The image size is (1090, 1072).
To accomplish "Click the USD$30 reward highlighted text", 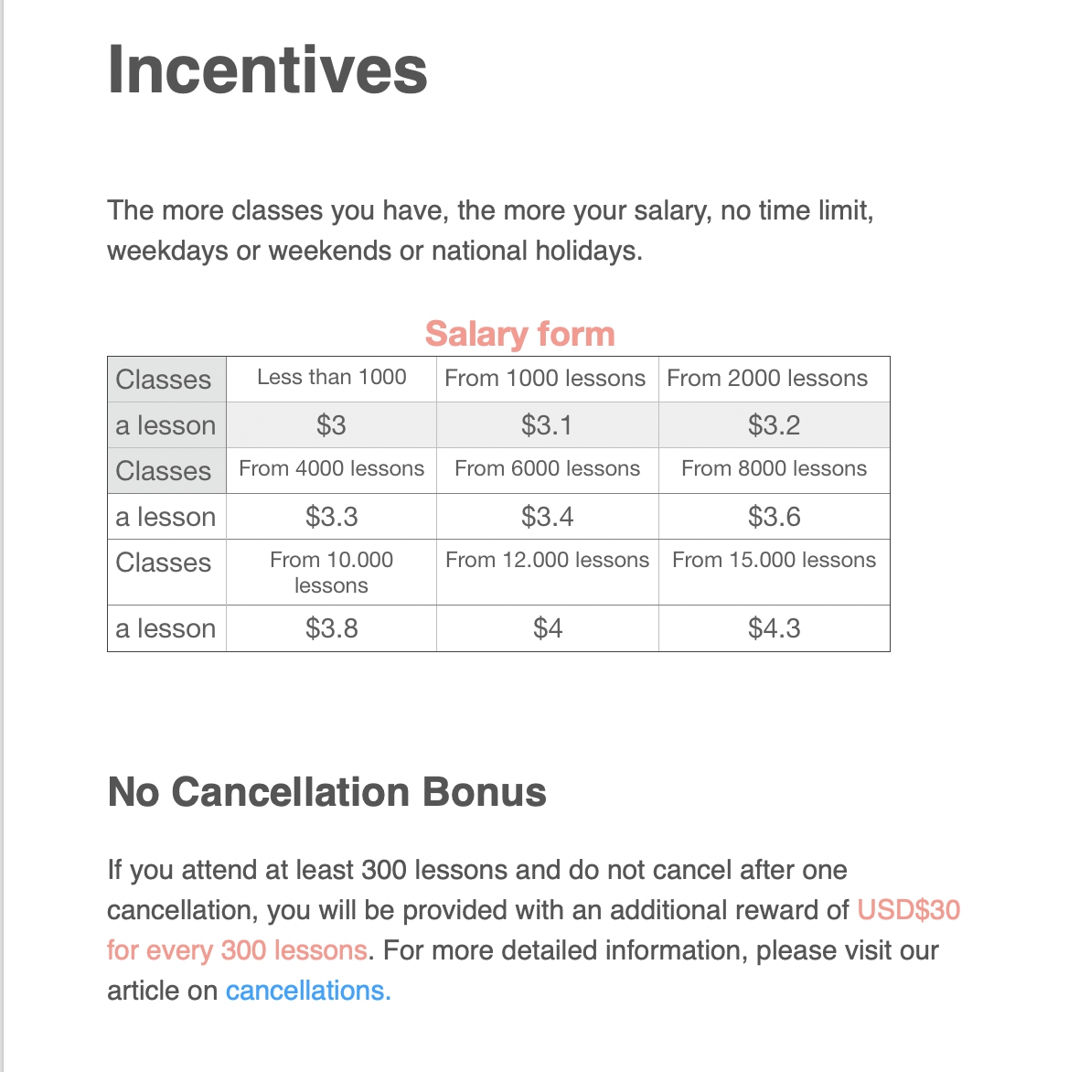I will point(908,910).
